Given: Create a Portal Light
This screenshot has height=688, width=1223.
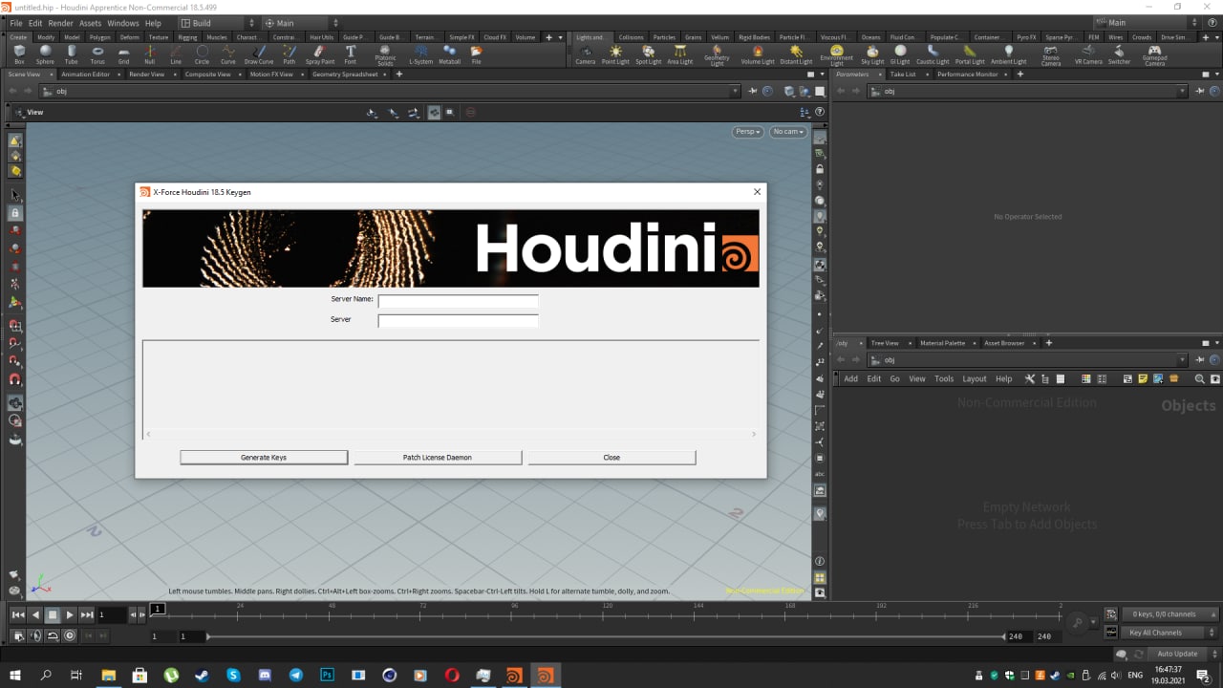Looking at the screenshot, I should [970, 54].
